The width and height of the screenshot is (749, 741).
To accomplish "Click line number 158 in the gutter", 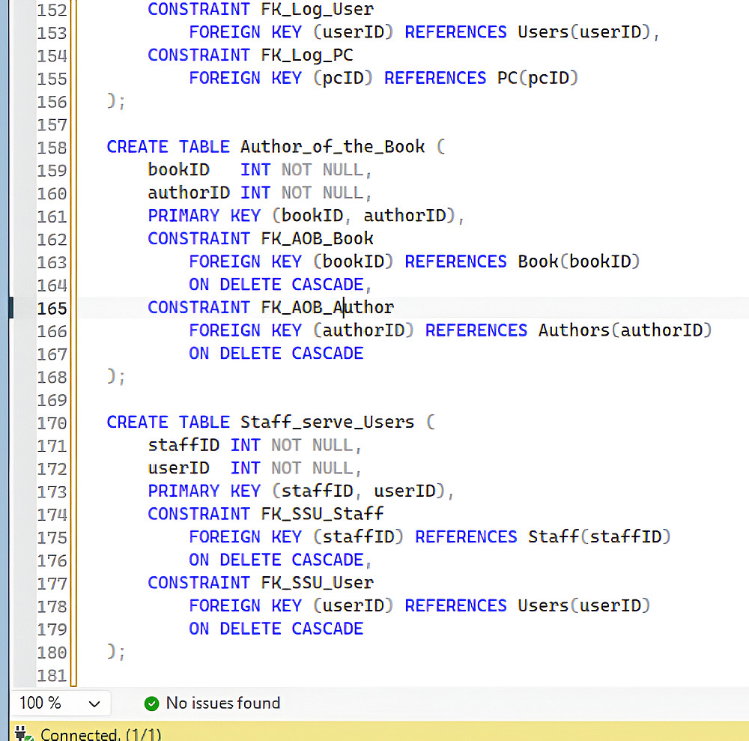I will (52, 148).
